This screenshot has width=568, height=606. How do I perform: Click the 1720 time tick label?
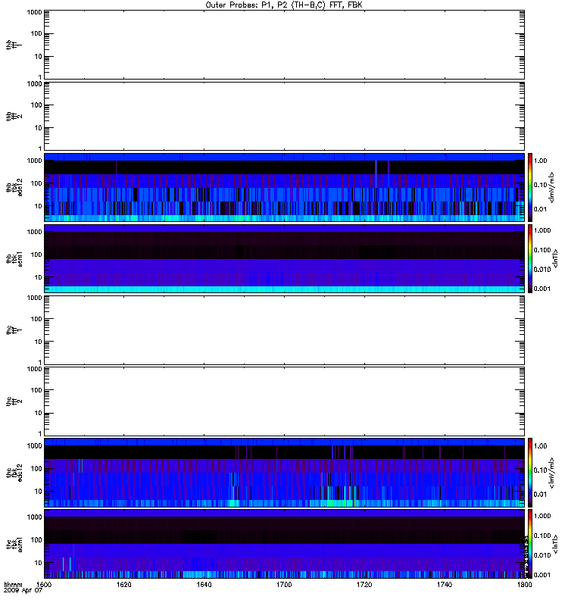coord(364,584)
